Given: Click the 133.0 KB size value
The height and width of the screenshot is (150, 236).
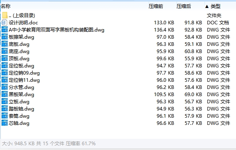Looking at the screenshot, I should [x=164, y=23].
